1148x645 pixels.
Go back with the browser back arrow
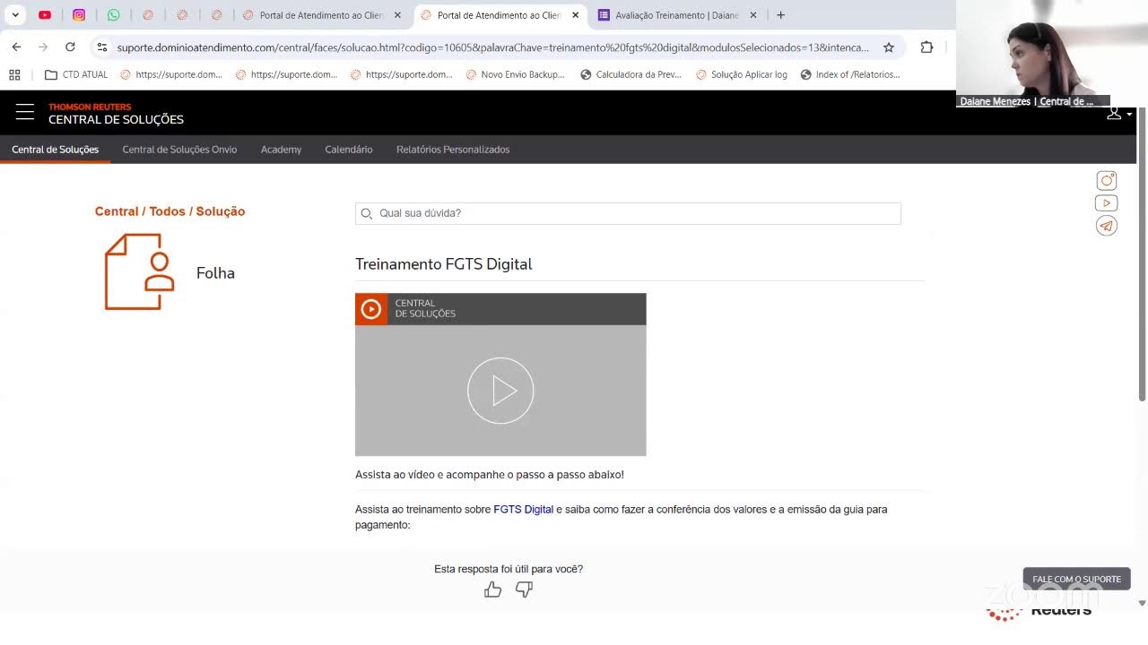[16, 47]
